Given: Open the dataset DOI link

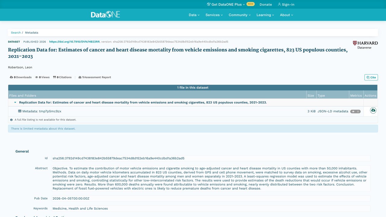Looking at the screenshot, I should click(x=74, y=42).
